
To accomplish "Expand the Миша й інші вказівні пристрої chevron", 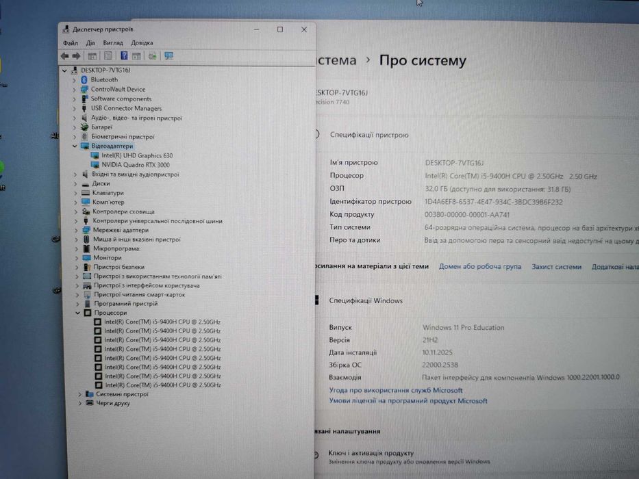I will tap(76, 239).
